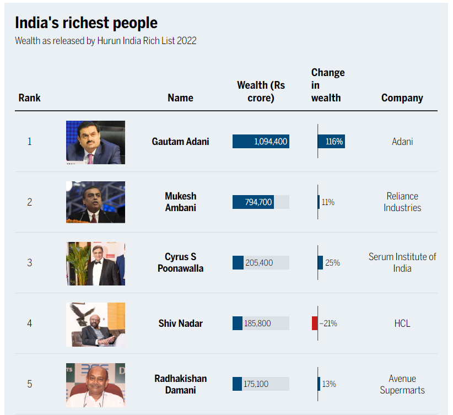Click the Change in wealth column header
This screenshot has width=453, height=415.
pyautogui.click(x=328, y=85)
